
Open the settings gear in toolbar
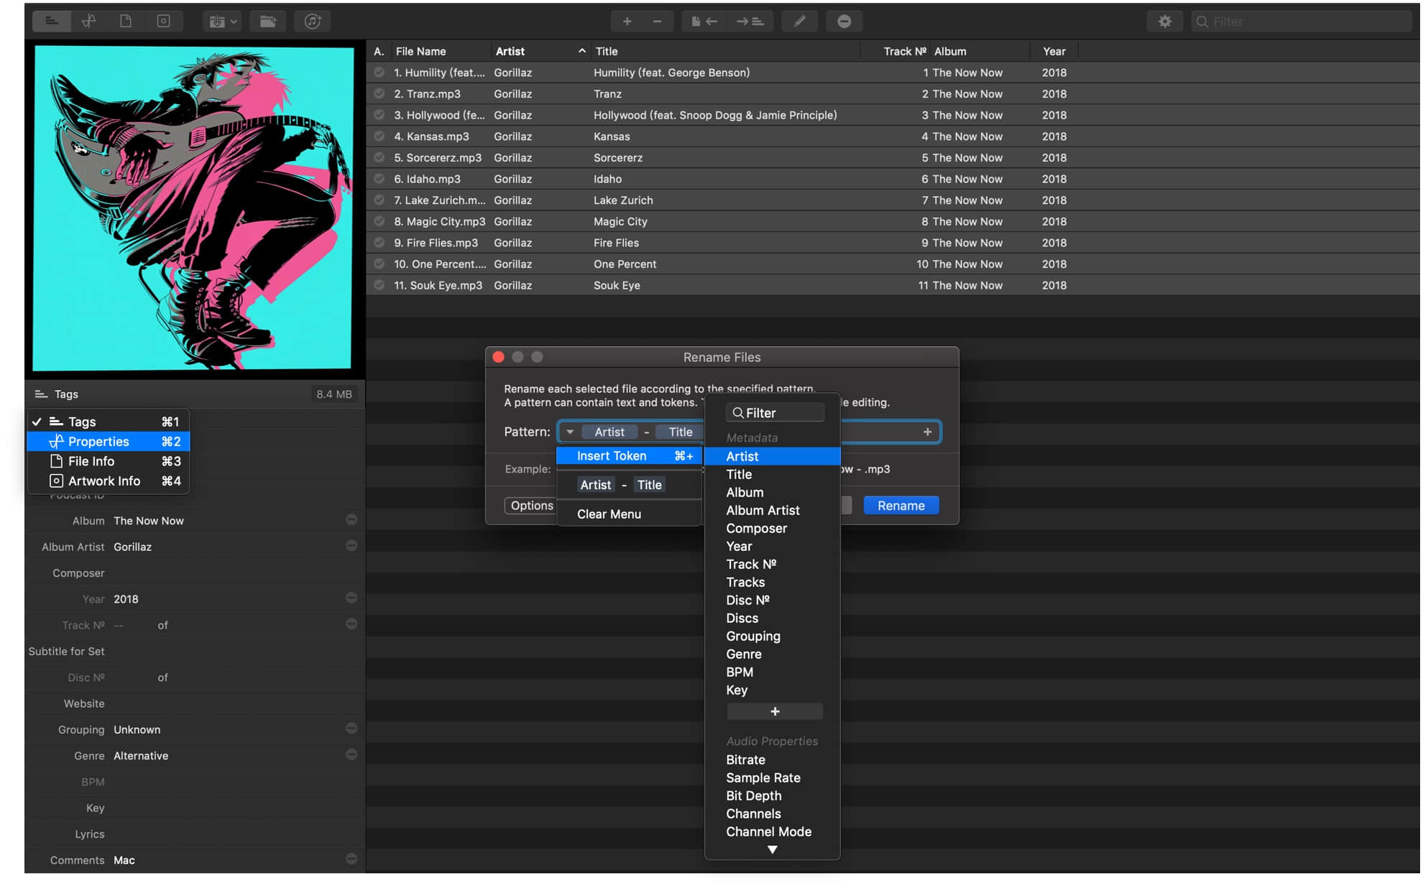pyautogui.click(x=1165, y=22)
